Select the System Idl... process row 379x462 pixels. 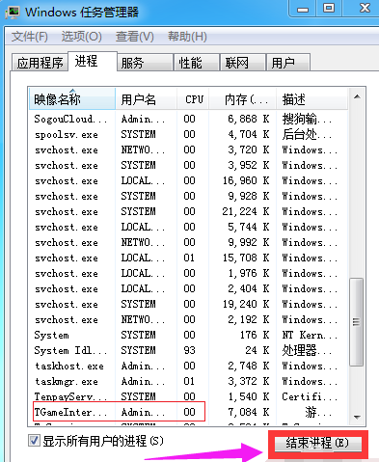(188, 350)
